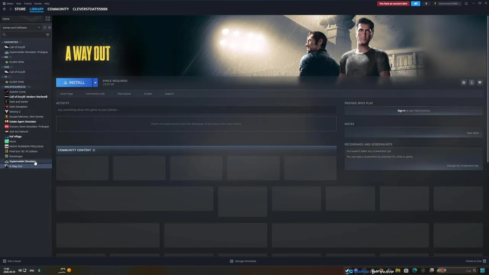Switch to Big Picture mode monitor icon
Viewport: 489px width, 275px height.
(x=466, y=3)
